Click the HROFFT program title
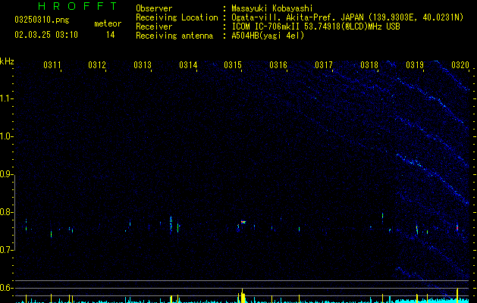Viewport: 477px width, 303px height. (77, 6)
